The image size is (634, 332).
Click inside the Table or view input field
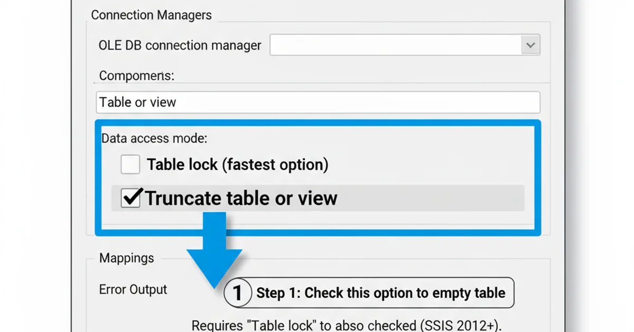[317, 102]
